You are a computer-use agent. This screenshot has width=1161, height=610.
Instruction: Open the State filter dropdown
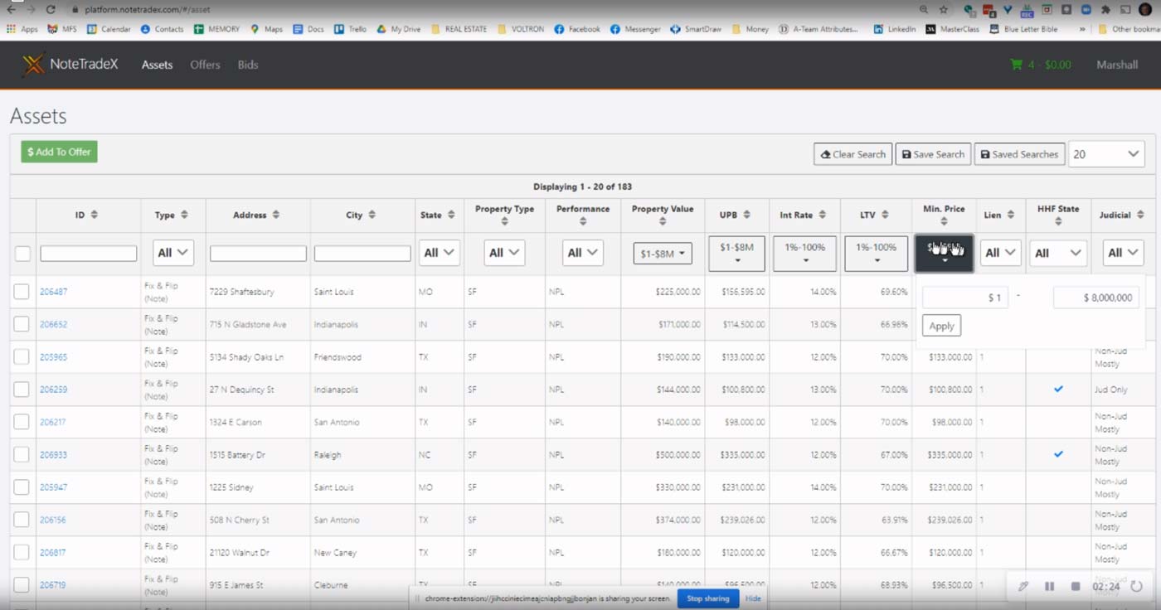(x=439, y=253)
